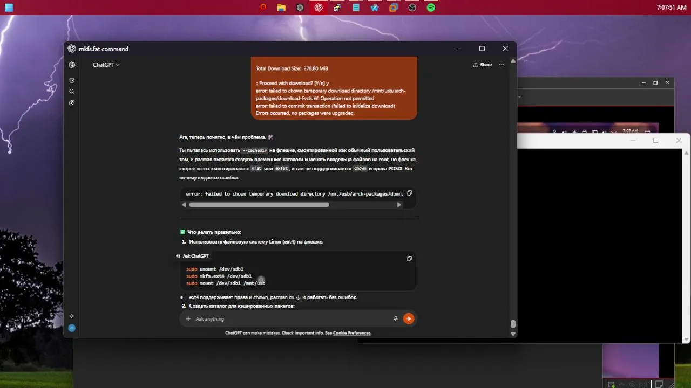The width and height of the screenshot is (691, 388).
Task: Click the chat scrollbar down arrow
Action: click(x=513, y=334)
